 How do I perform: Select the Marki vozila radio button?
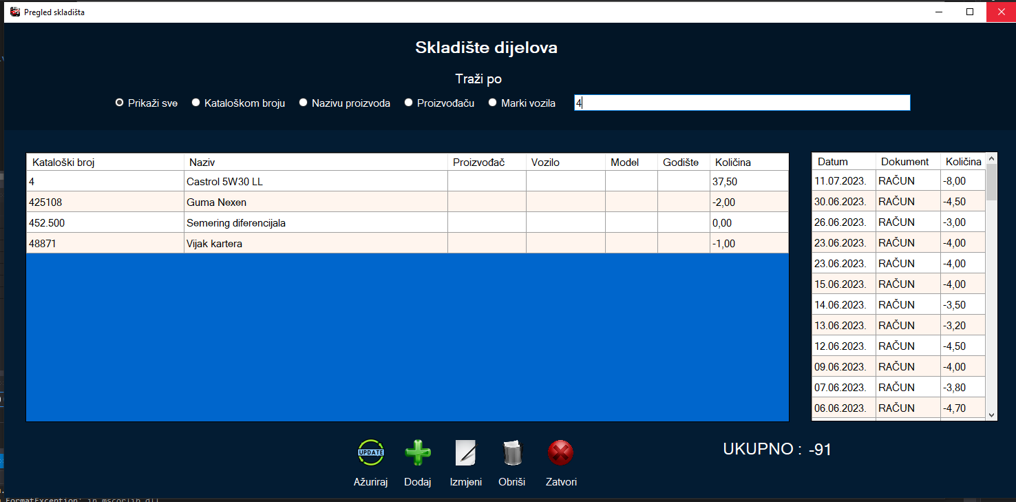point(493,103)
